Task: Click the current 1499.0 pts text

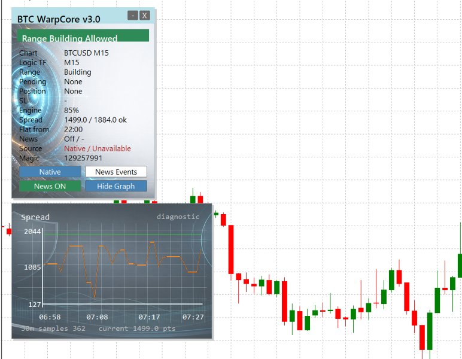Action: 137,328
